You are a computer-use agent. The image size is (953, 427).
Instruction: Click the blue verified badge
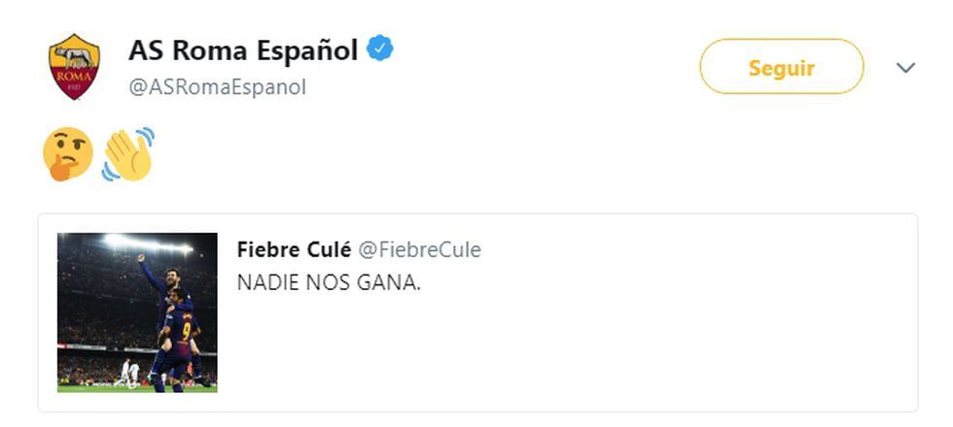click(x=380, y=49)
